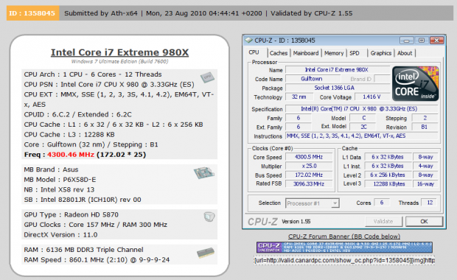Click the motherboard icon beside MB Brand
The image size is (457, 280).
coord(204,172)
